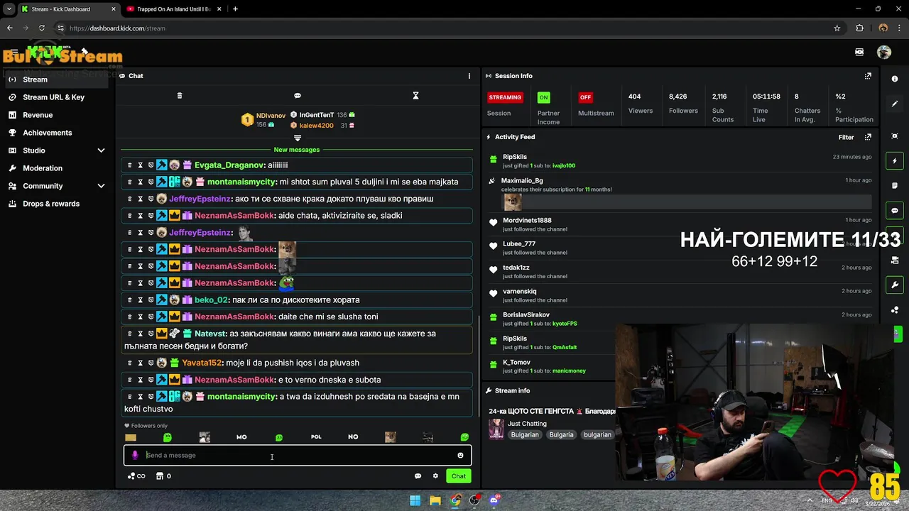Open QmAsfalt link in Activity Feed

(565, 347)
